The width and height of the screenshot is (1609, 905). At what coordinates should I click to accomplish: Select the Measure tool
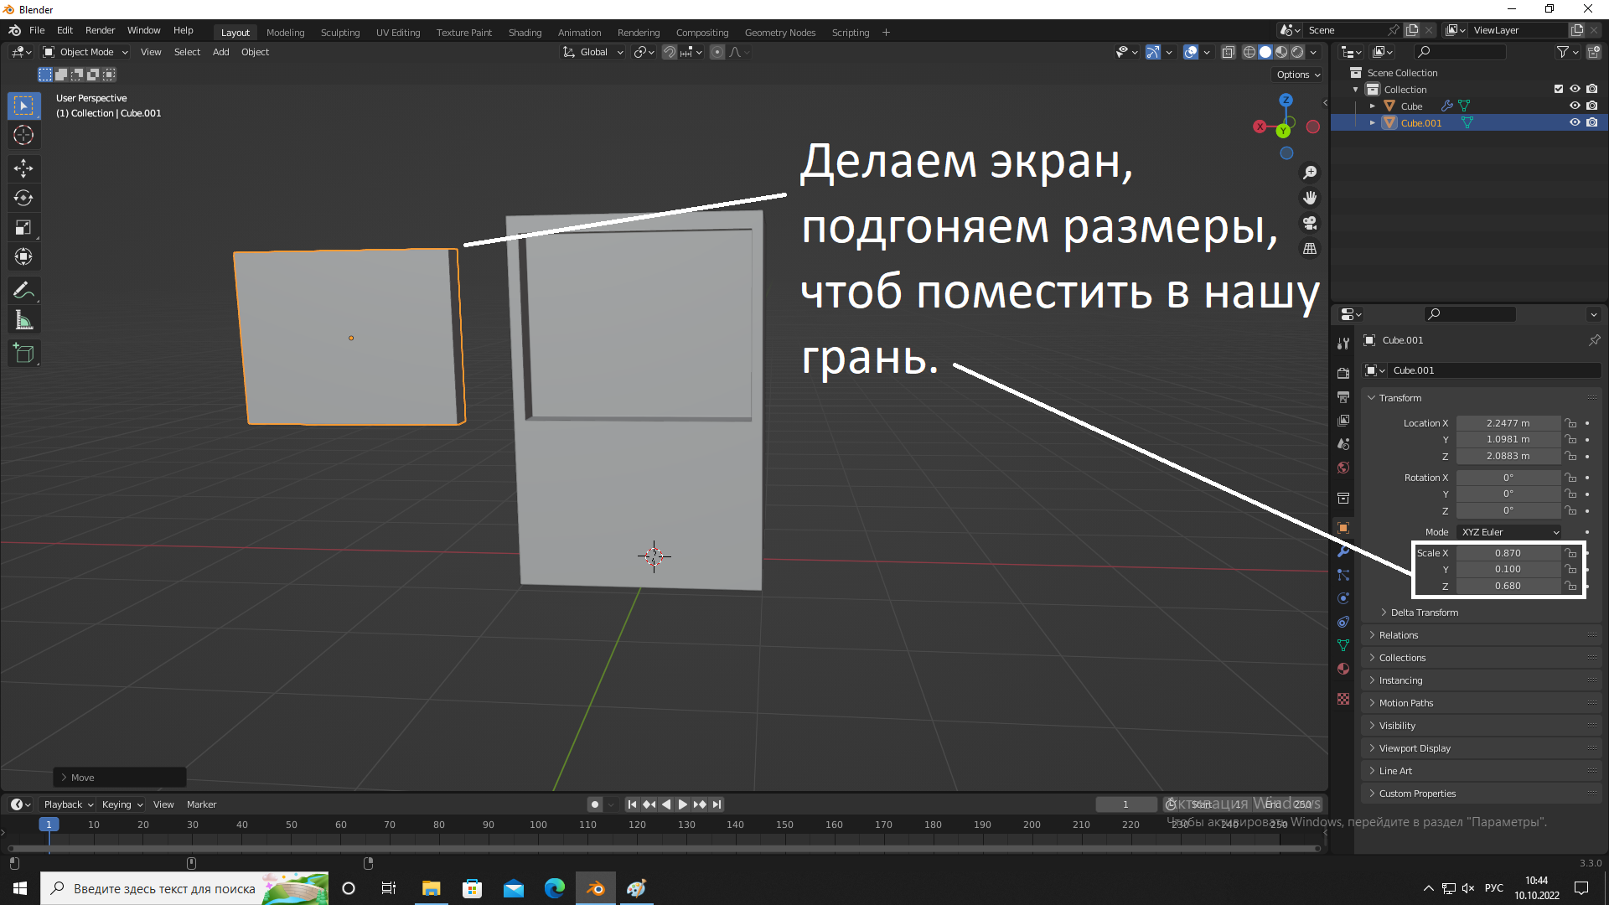[x=23, y=320]
